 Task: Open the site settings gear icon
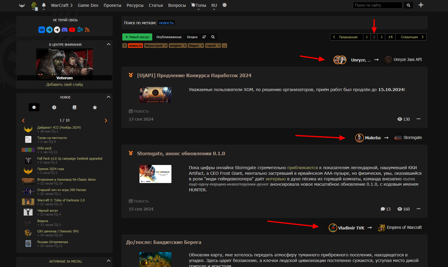coord(224,5)
